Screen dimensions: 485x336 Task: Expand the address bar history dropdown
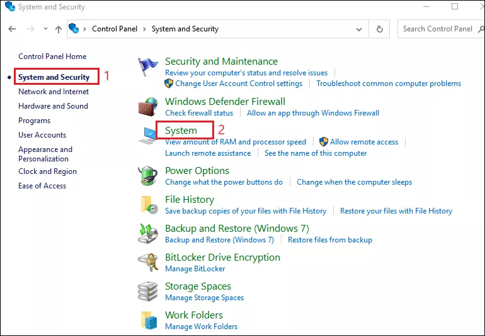(359, 30)
